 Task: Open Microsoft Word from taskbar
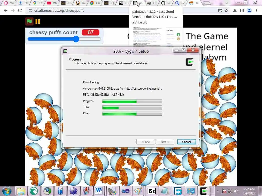[100, 191]
